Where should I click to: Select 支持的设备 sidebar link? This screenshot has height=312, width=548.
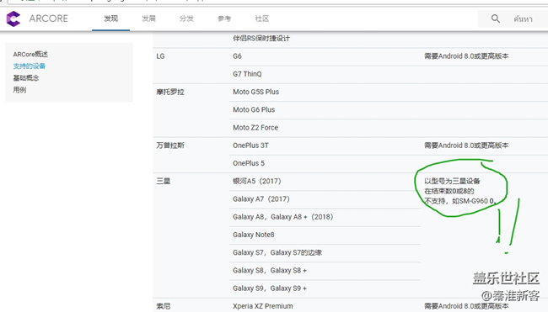click(x=30, y=66)
